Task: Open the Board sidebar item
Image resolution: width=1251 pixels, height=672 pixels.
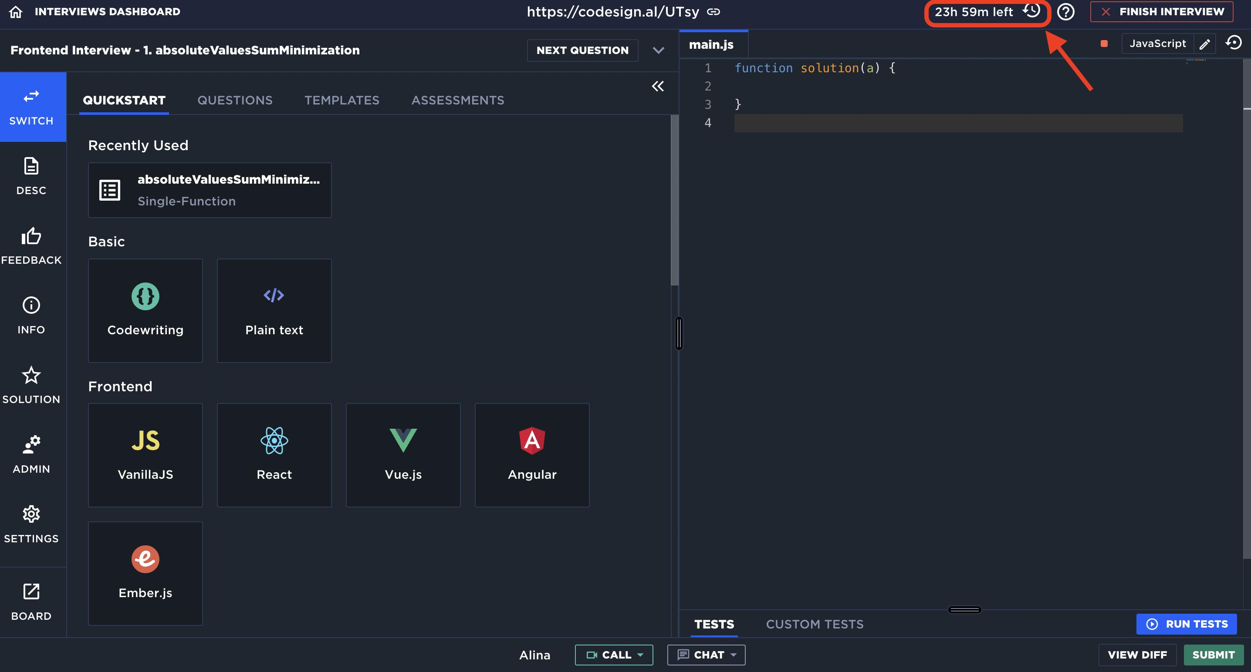Action: [x=31, y=602]
